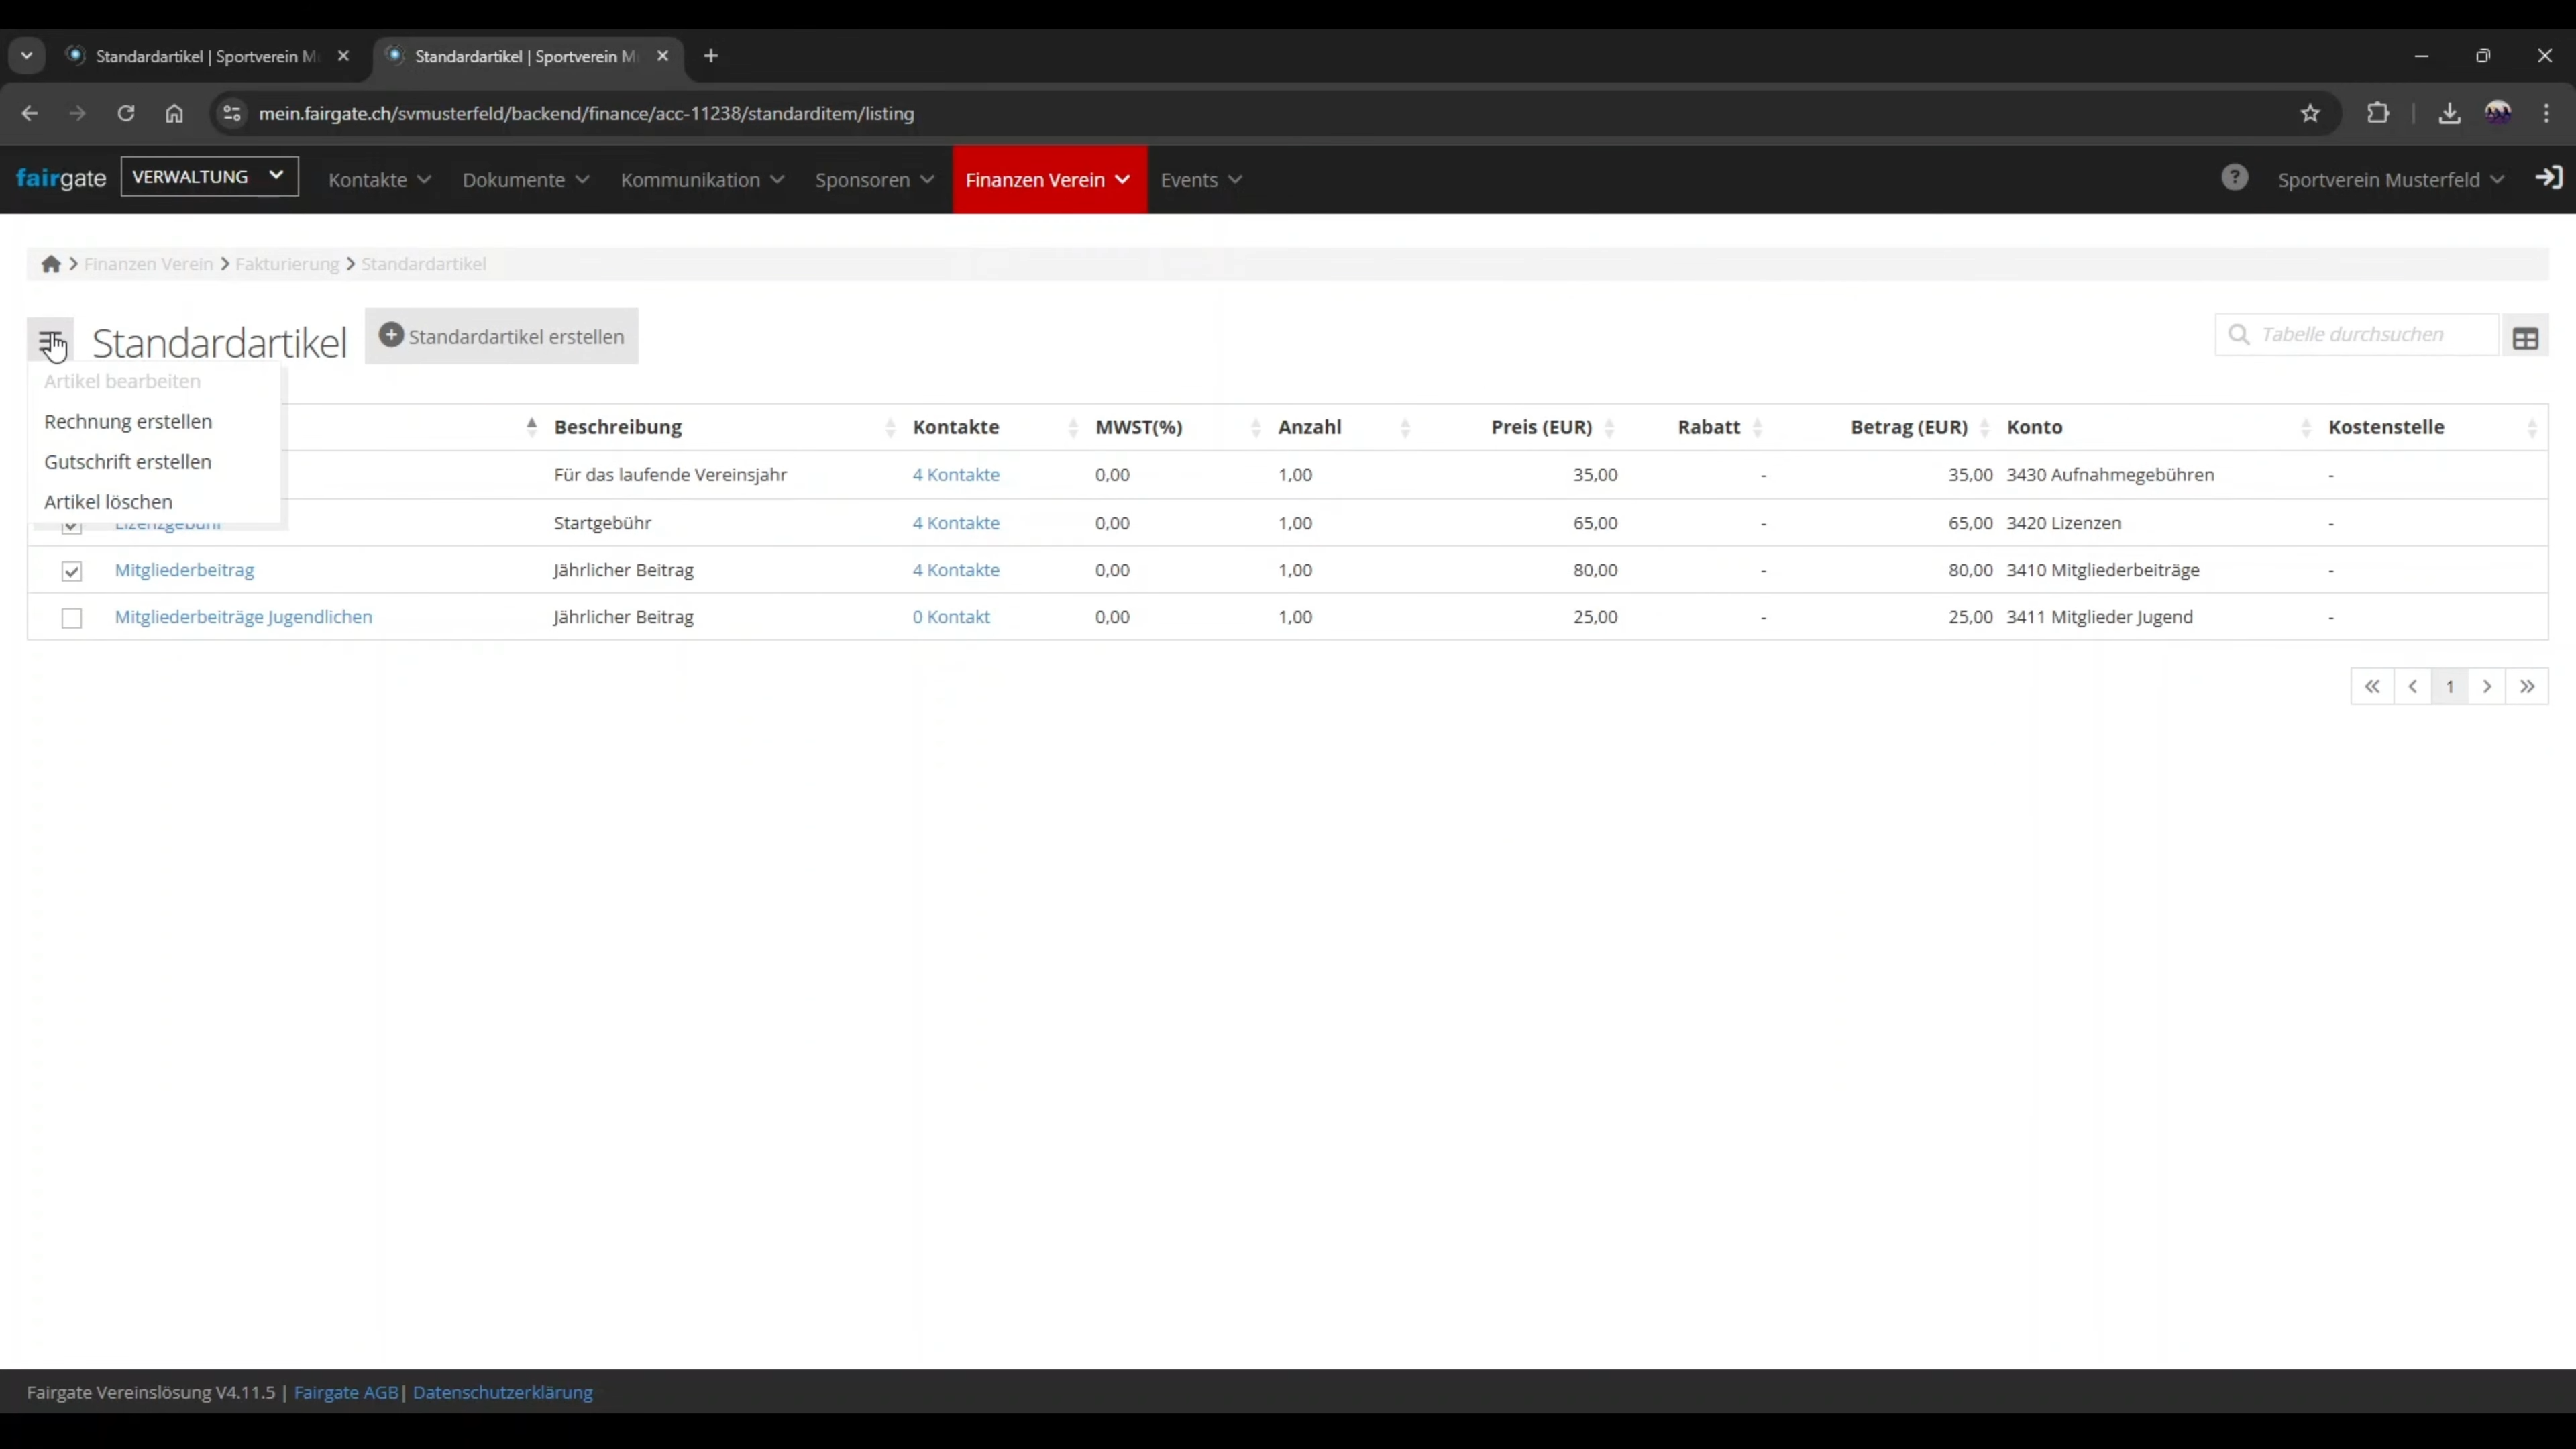This screenshot has width=2576, height=1449.
Task: Expand the Finanzen Verein menu
Action: tap(1049, 180)
